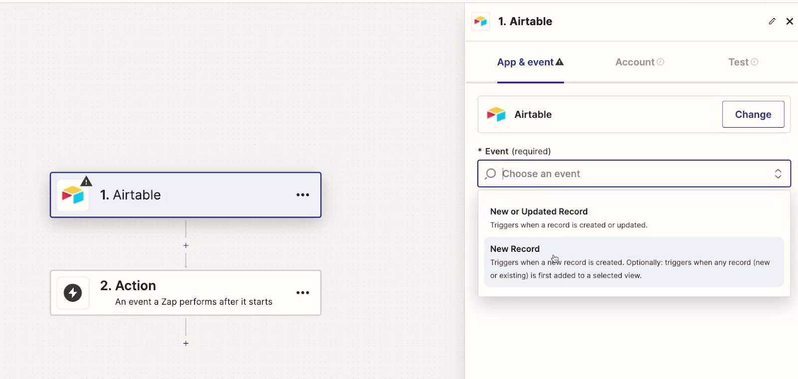Click the lightning bolt Action icon
This screenshot has width=798, height=379.
[x=73, y=293]
